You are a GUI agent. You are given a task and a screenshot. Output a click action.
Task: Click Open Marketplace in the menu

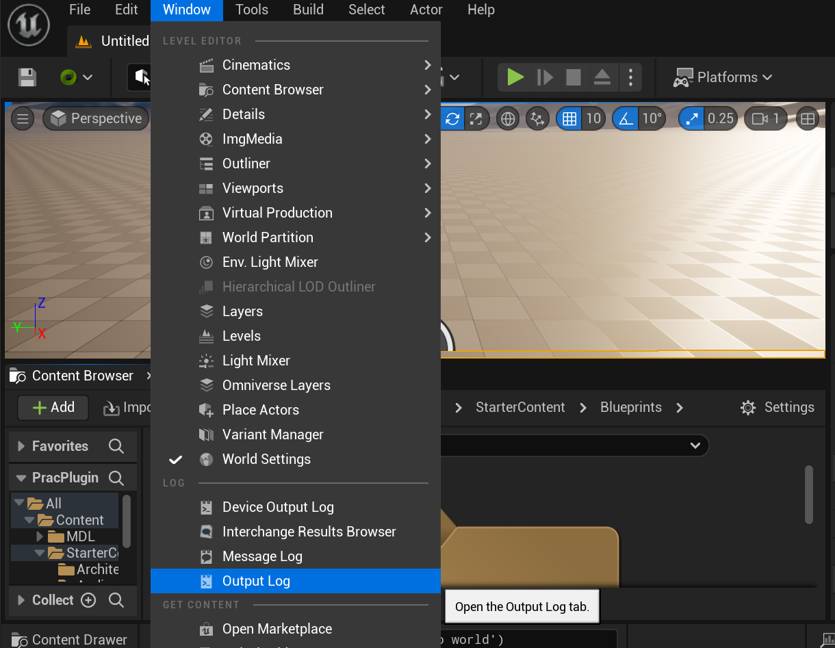tap(296, 629)
